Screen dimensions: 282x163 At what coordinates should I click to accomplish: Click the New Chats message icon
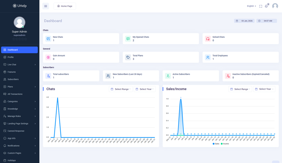tap(48, 39)
